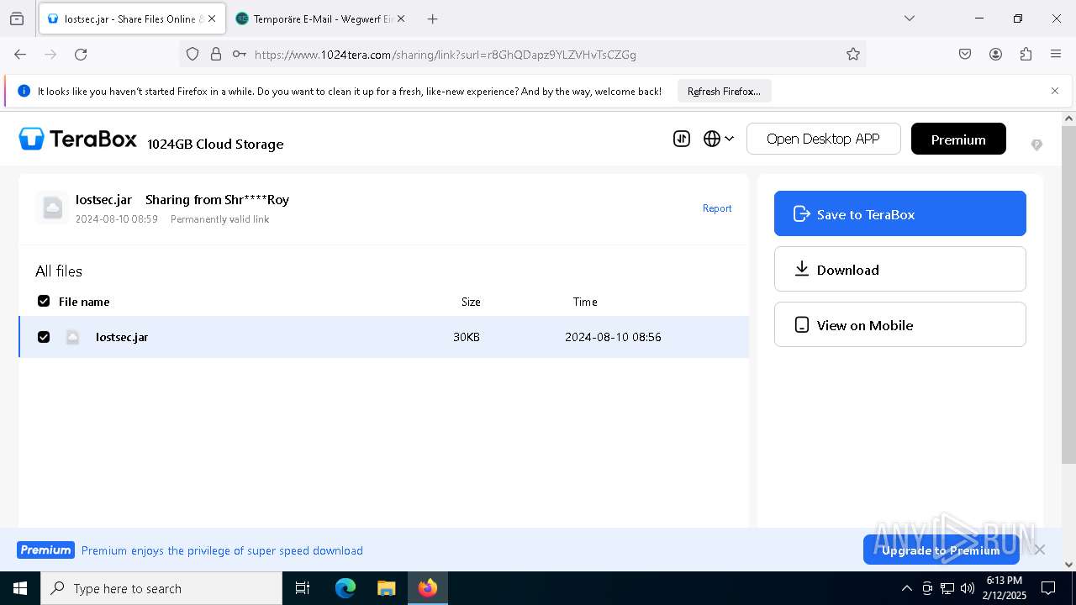
Task: Click View on Mobile button
Action: (899, 324)
